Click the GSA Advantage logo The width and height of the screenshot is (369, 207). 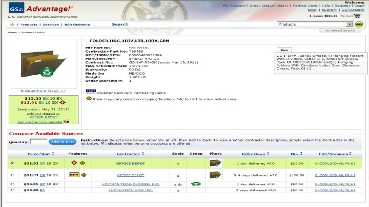pos(41,9)
